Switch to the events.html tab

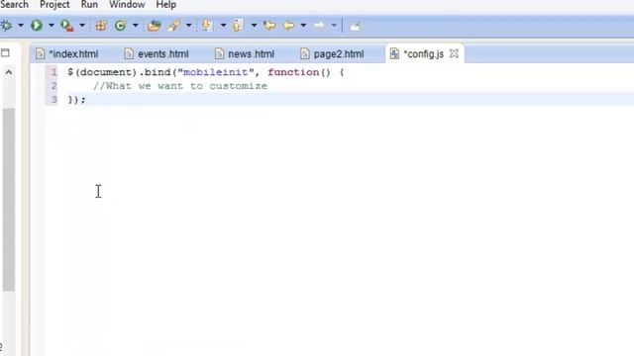[x=157, y=54]
